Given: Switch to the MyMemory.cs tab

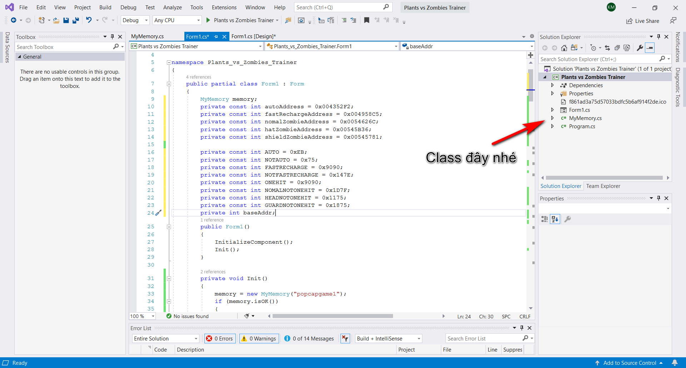Looking at the screenshot, I should [x=147, y=36].
